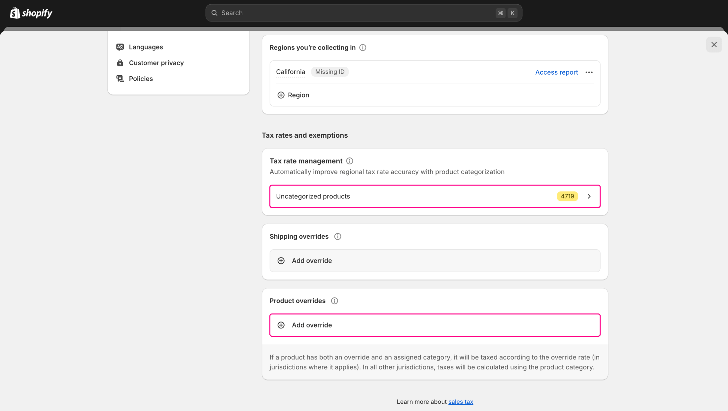This screenshot has width=728, height=411.
Task: Open the three-dot menu for California
Action: coord(589,72)
